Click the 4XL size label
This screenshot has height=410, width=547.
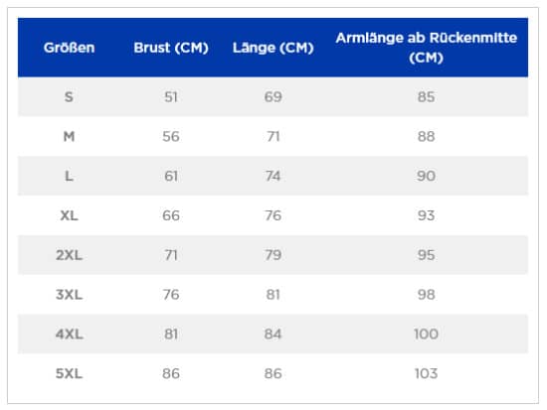coord(69,335)
